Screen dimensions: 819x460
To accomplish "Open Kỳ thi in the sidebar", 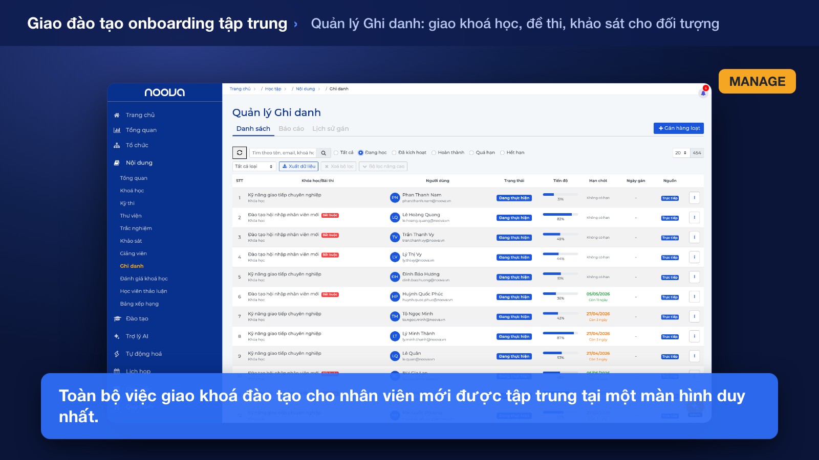I will 127,203.
